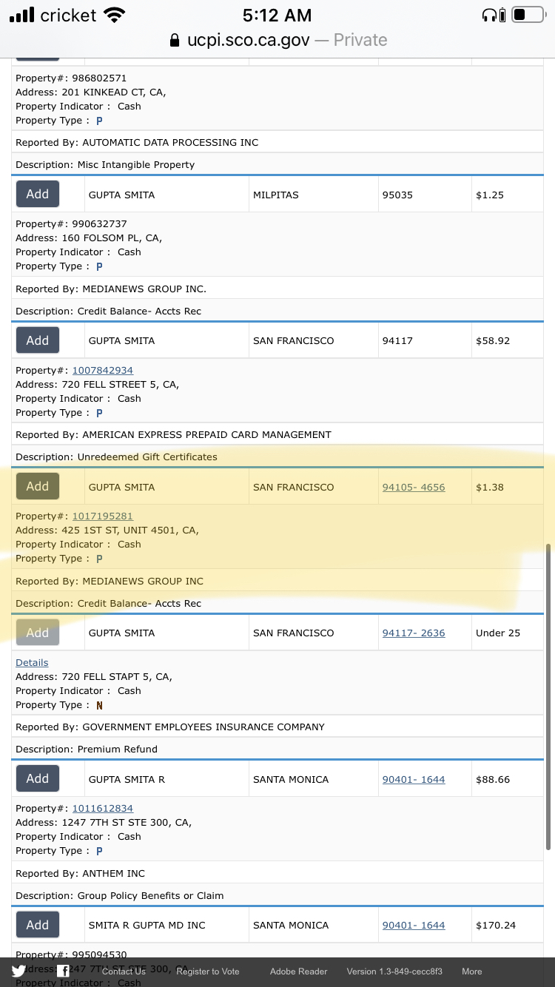The image size is (555, 987).
Task: Tap the Wi-Fi icon in the status bar
Action: 114,15
